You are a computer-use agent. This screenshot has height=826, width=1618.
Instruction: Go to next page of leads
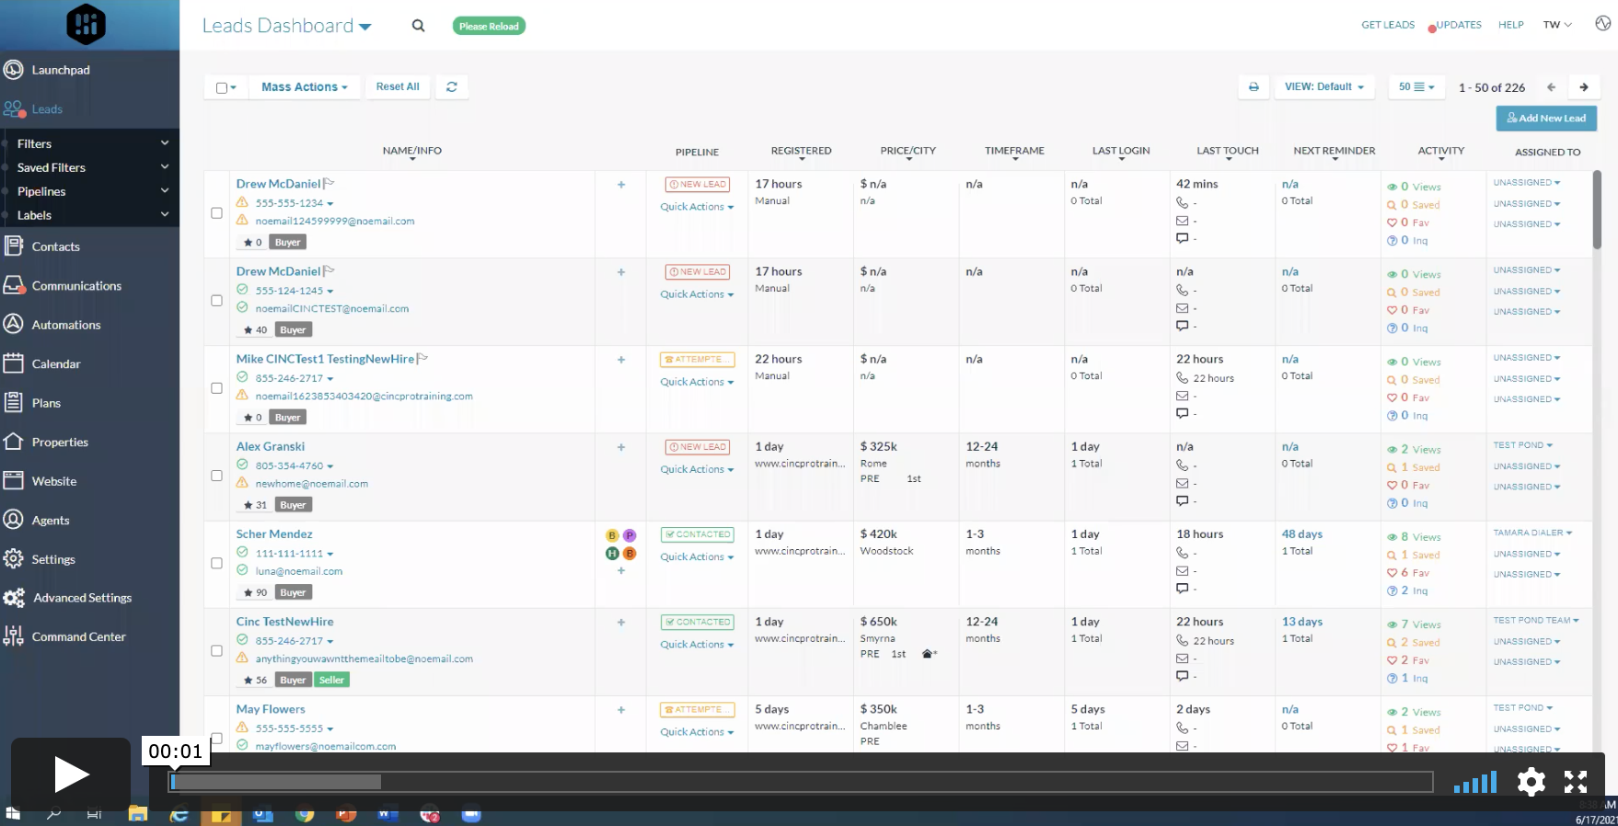click(x=1583, y=87)
